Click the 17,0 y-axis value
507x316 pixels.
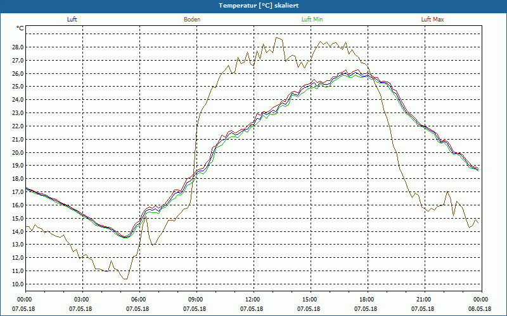tap(18, 192)
